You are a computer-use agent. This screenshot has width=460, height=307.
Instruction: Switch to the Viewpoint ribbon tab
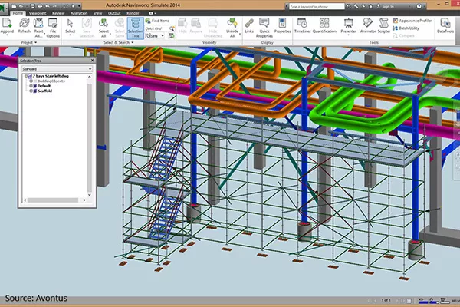(x=36, y=13)
